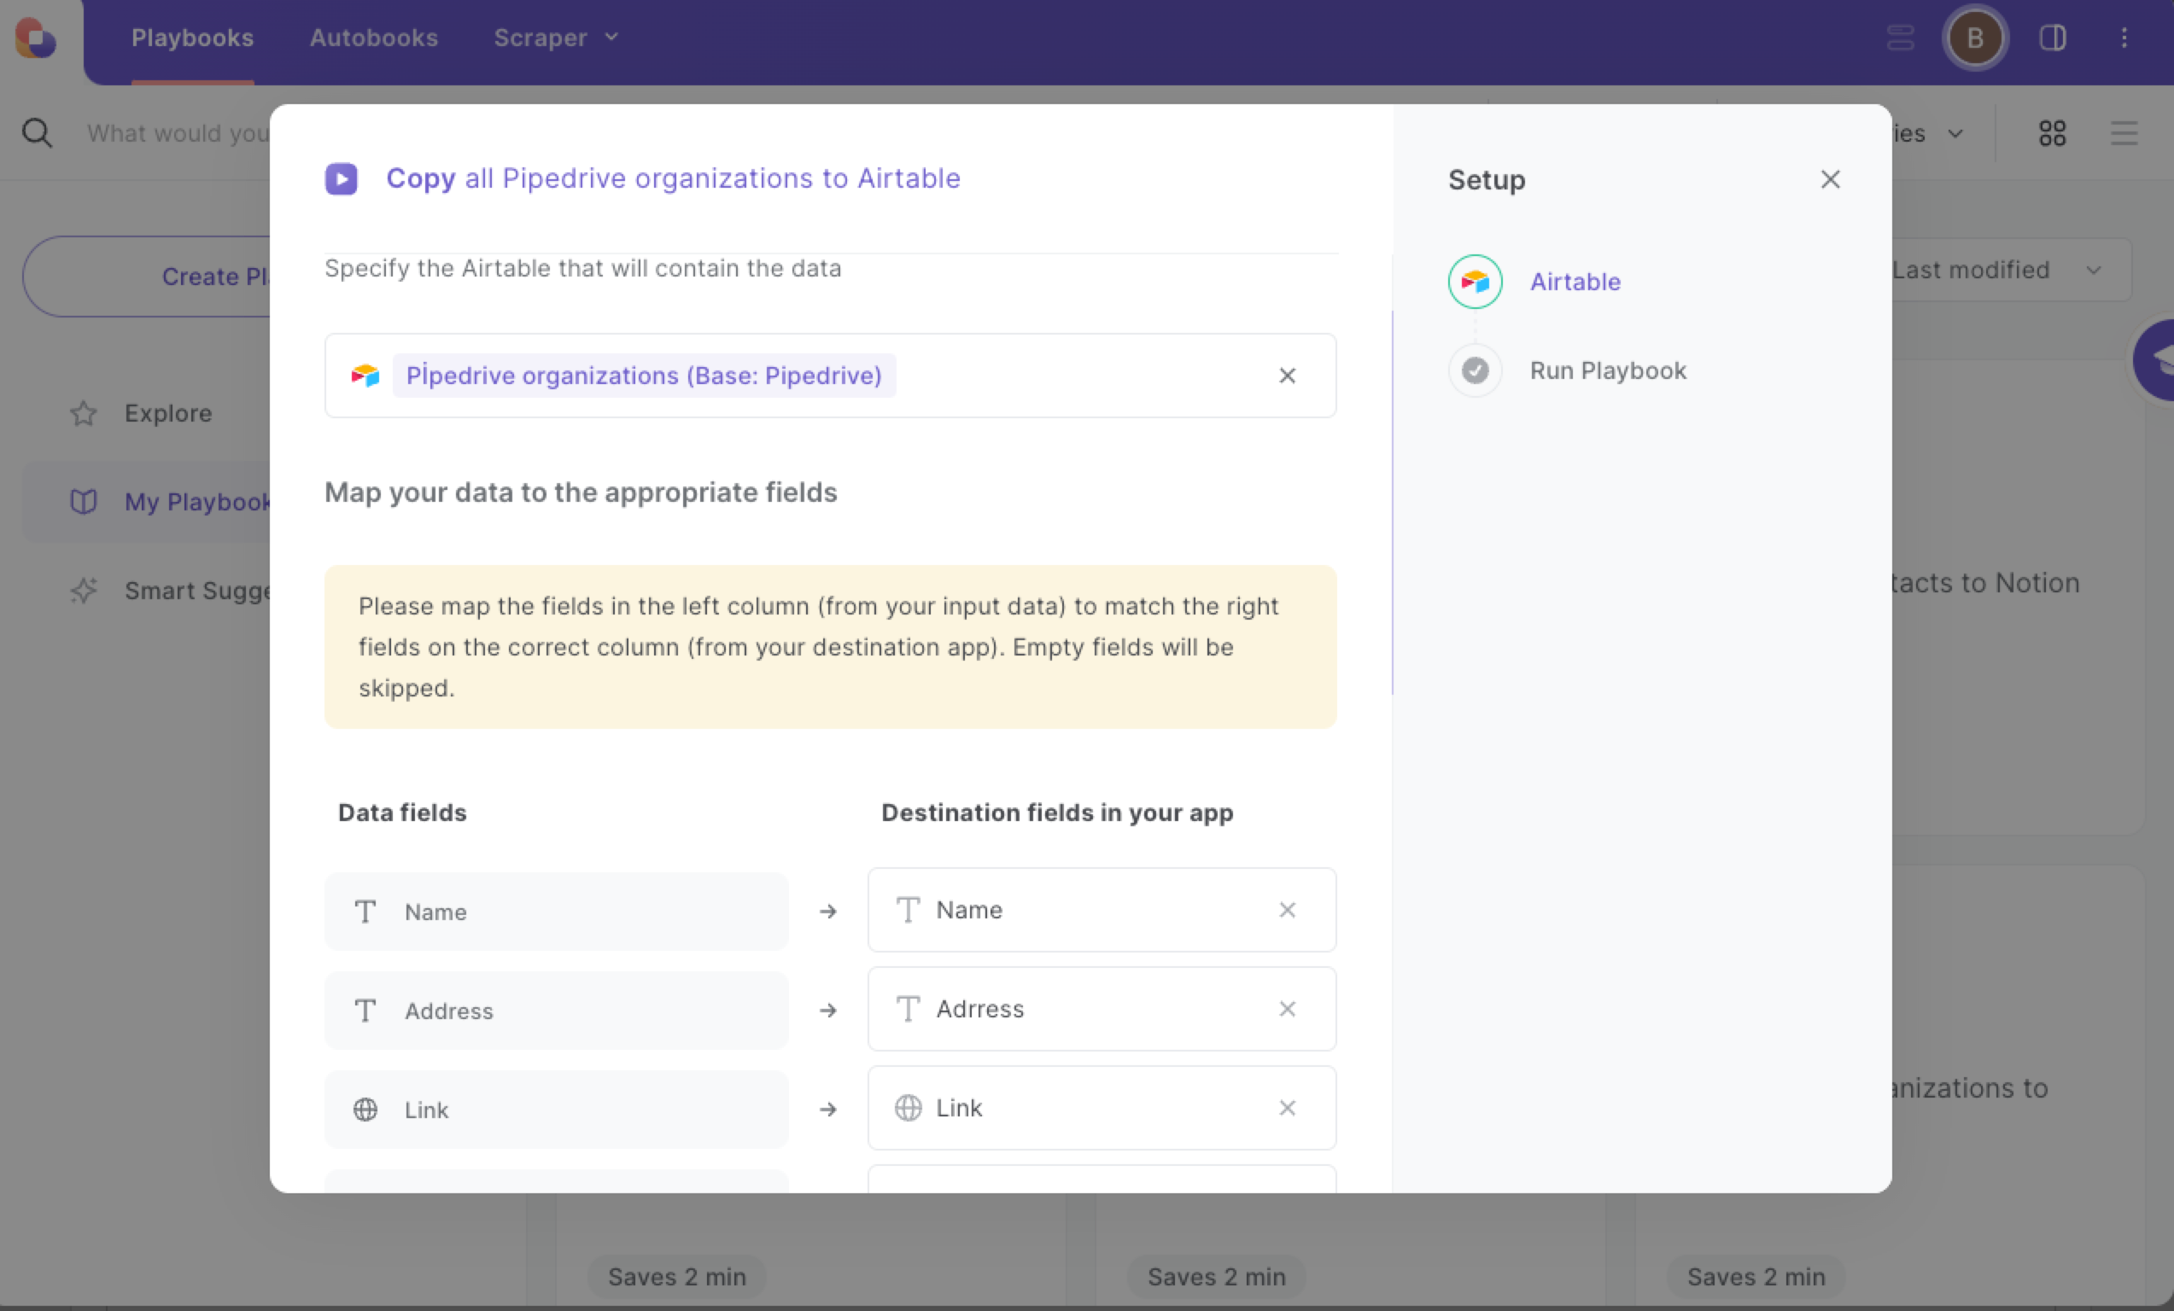Screen dimensions: 2174x1311
Task: Clear the selected Airtable table
Action: (1288, 376)
